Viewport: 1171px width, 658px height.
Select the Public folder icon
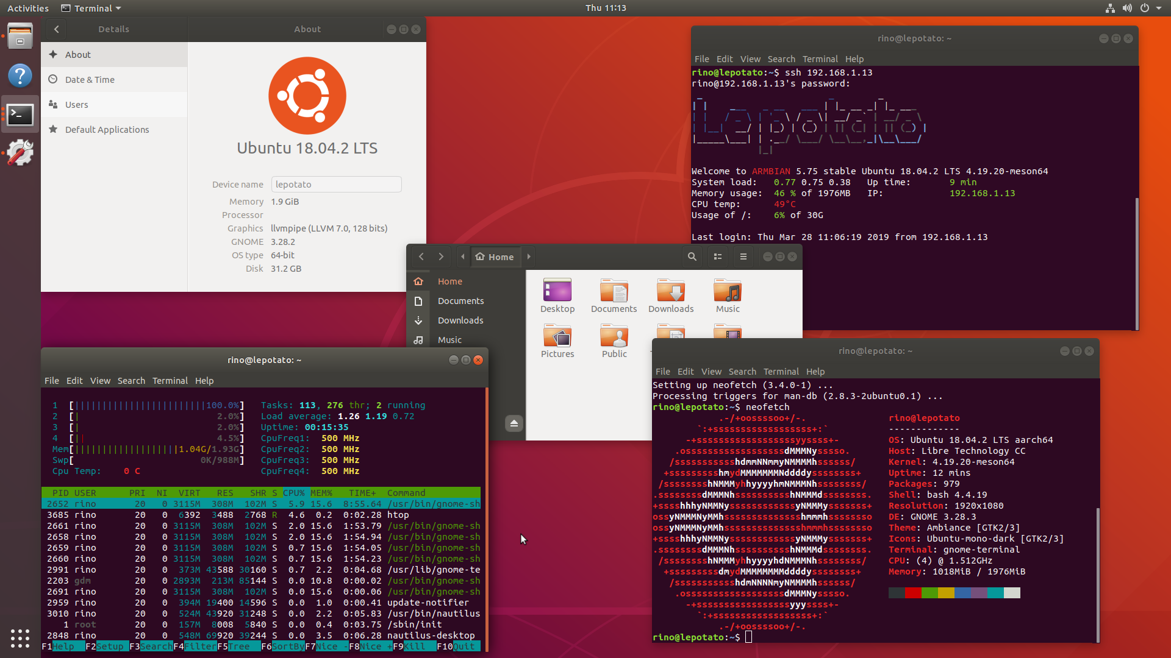[614, 341]
